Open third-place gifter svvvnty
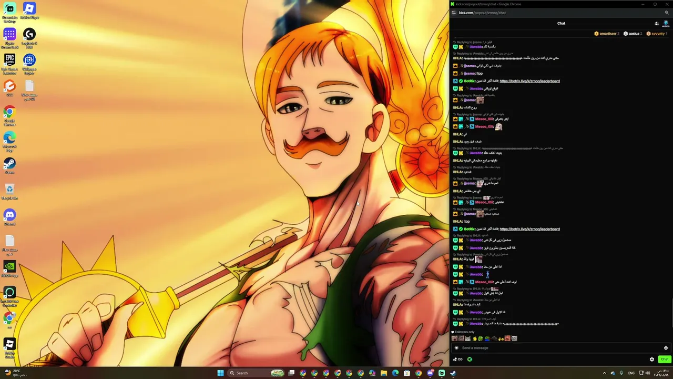The image size is (673, 379). click(x=657, y=34)
